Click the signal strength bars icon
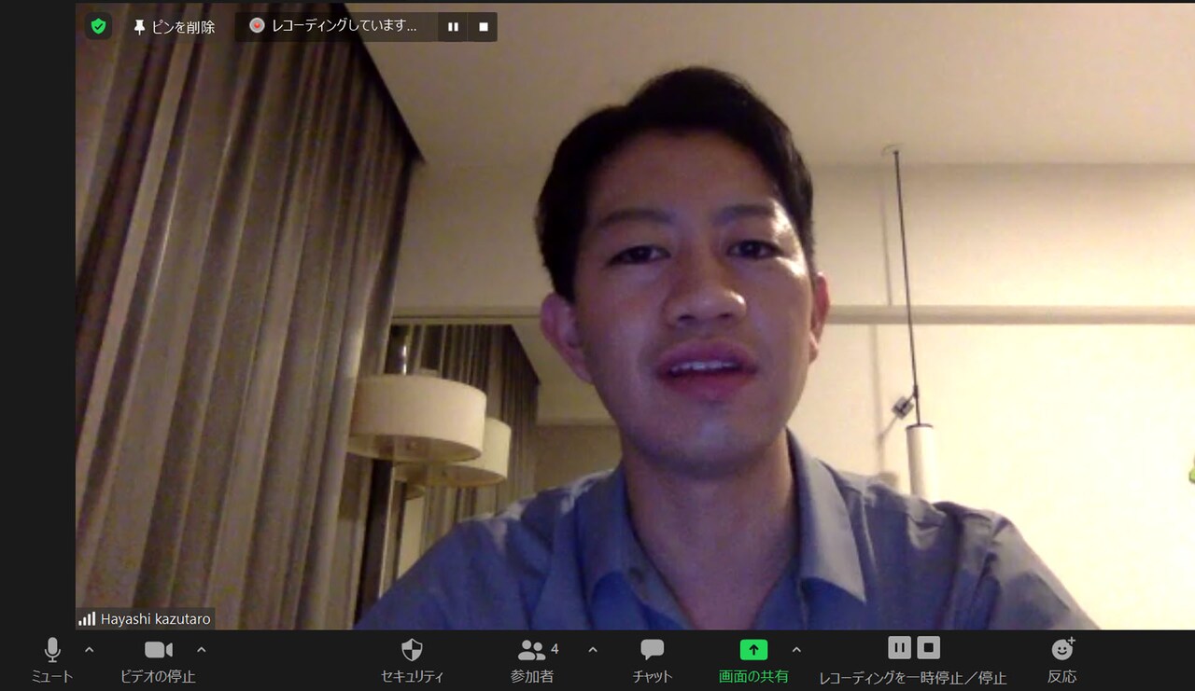This screenshot has height=691, width=1195. (87, 619)
